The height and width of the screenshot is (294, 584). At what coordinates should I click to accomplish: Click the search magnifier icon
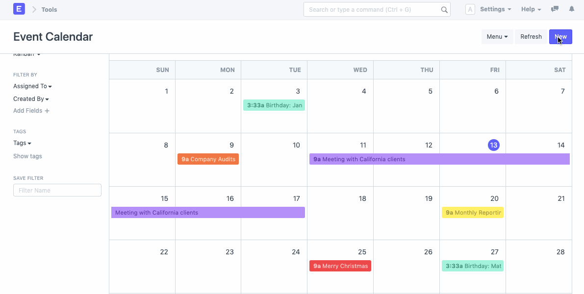tap(444, 9)
